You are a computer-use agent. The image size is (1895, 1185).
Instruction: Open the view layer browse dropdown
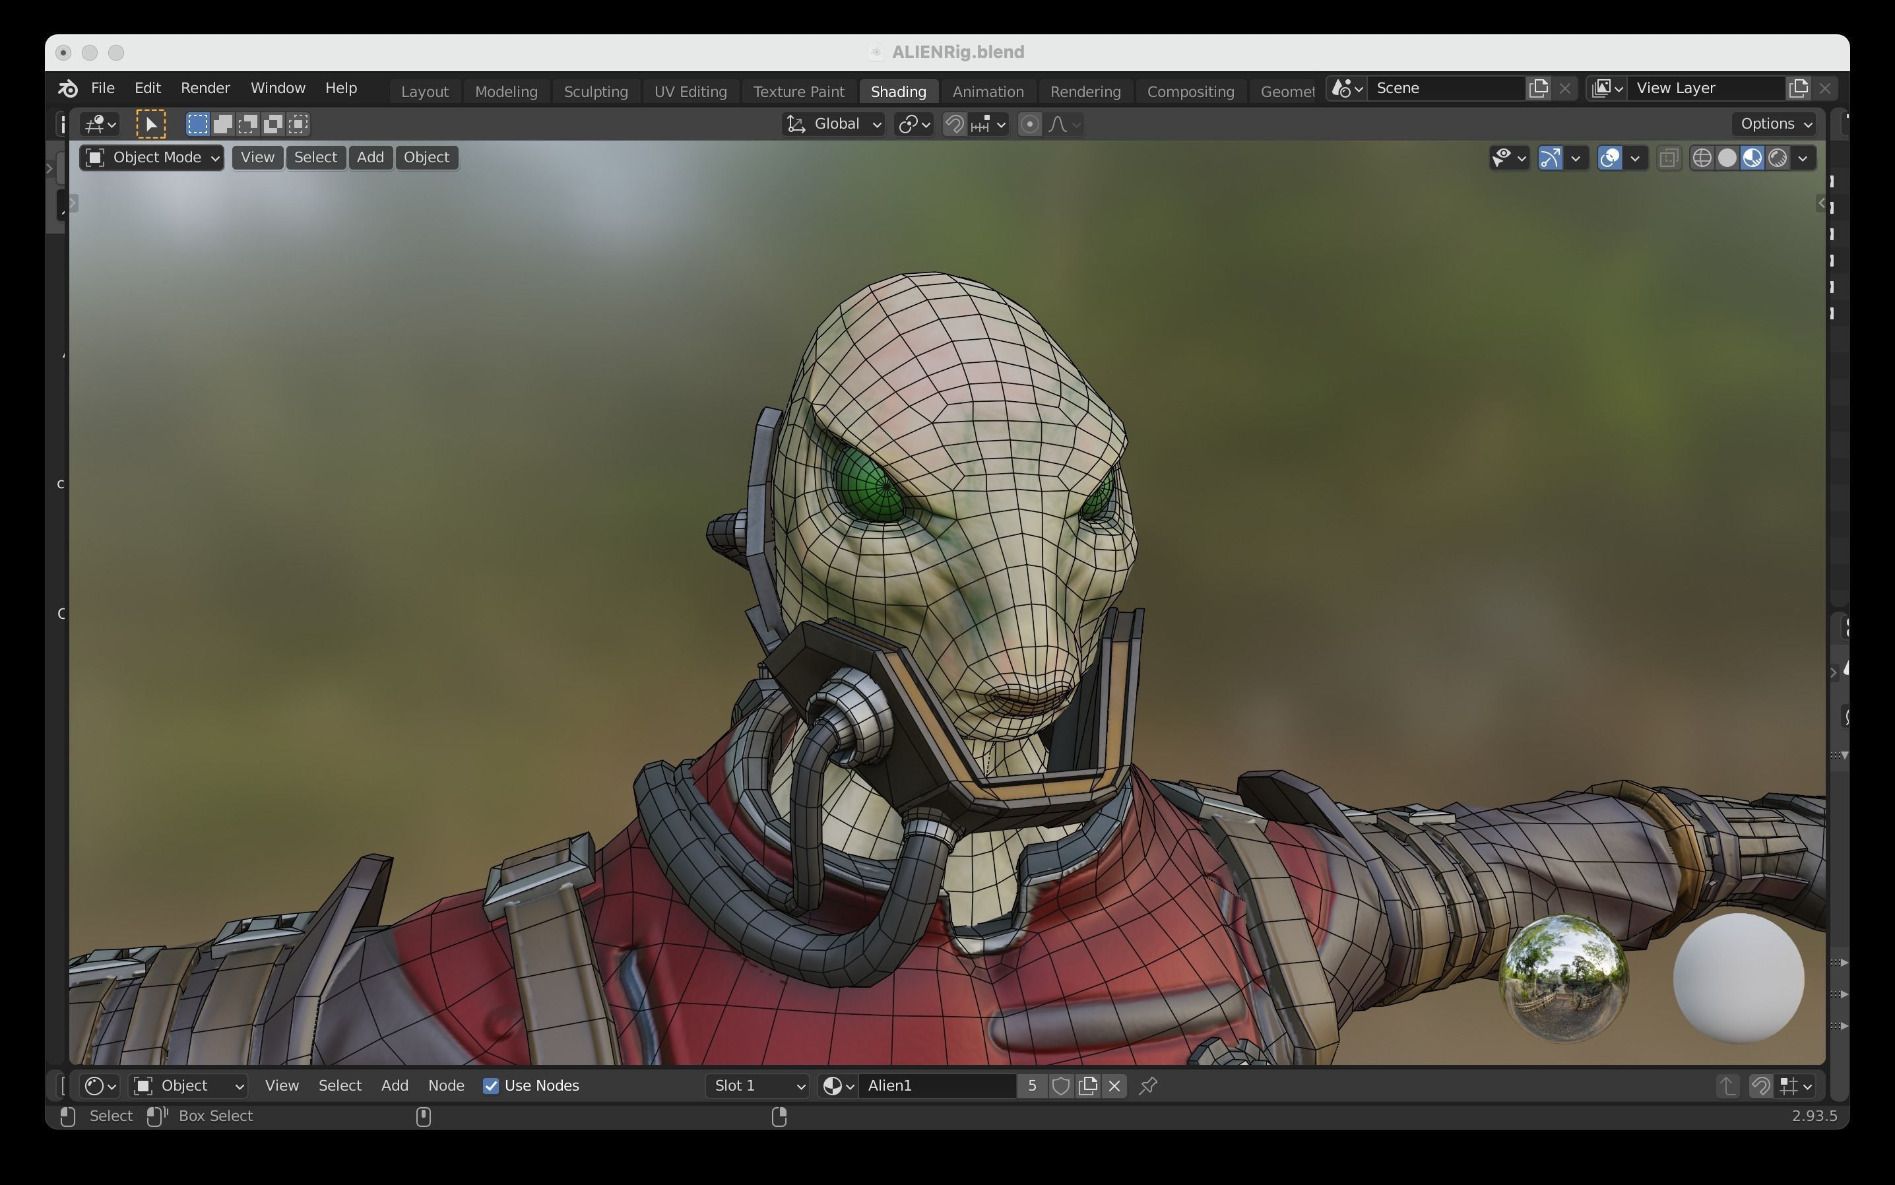coord(1607,88)
